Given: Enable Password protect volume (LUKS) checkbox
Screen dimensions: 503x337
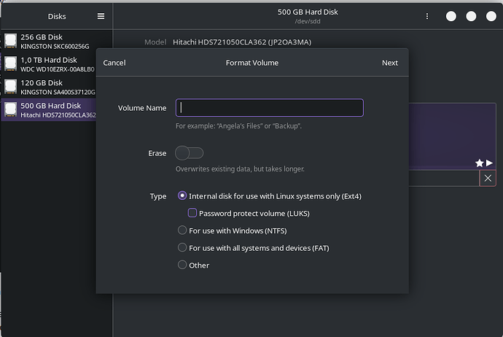Looking at the screenshot, I should pos(193,213).
